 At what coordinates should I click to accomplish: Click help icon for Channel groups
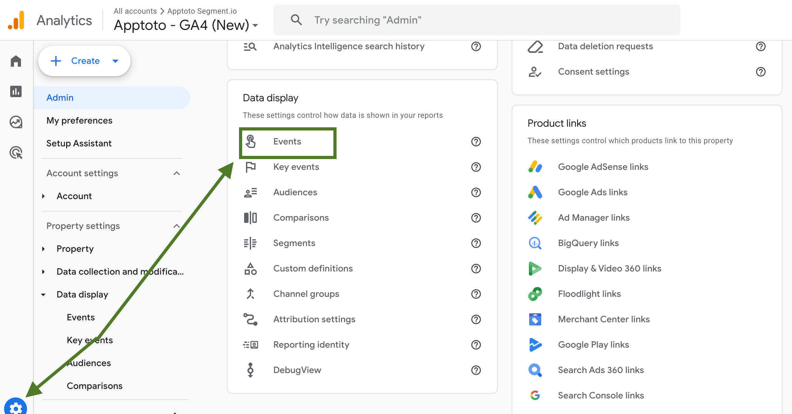[x=476, y=294]
